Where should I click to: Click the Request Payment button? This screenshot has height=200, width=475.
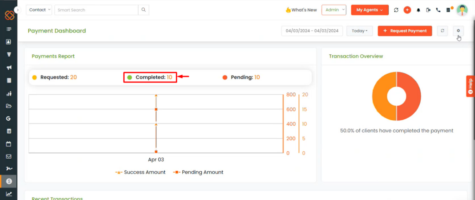click(404, 31)
